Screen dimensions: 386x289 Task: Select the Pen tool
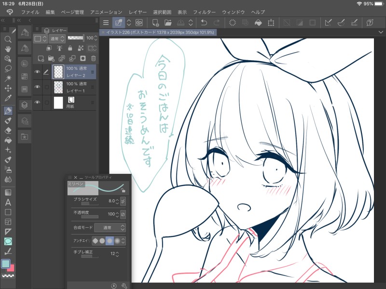coord(8,111)
